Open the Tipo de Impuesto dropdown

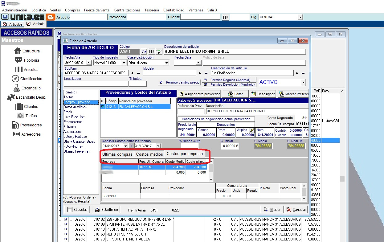(x=124, y=63)
